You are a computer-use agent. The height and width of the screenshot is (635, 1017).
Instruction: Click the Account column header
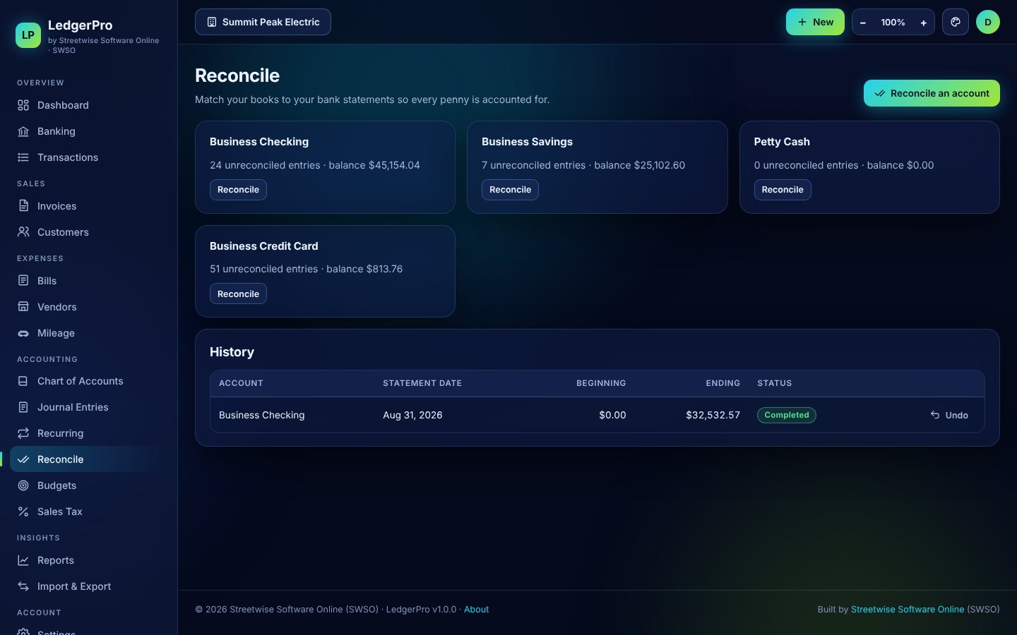241,383
